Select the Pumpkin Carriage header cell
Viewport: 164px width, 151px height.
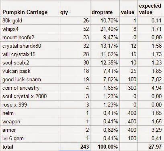tap(30, 8)
